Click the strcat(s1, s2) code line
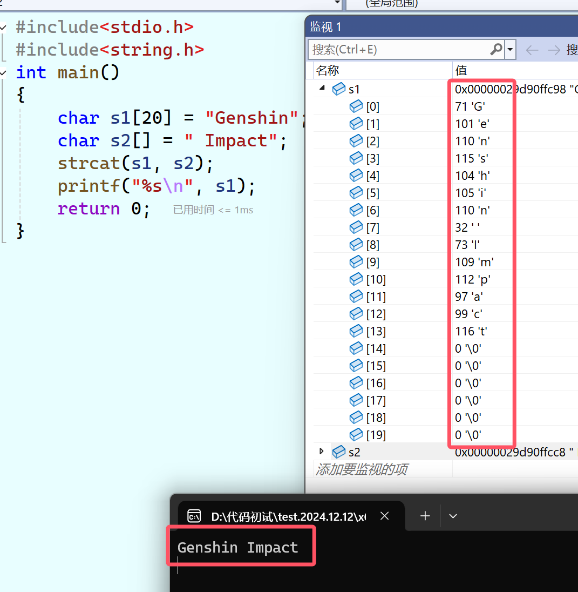 click(x=135, y=163)
